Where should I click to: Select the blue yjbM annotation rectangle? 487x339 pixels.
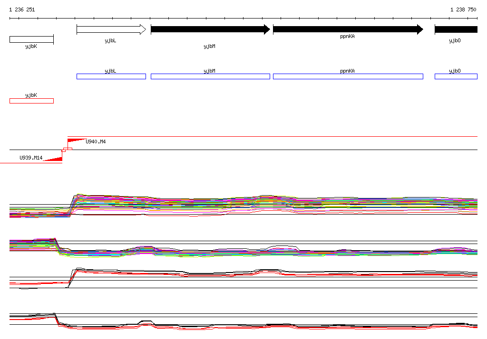pos(210,76)
